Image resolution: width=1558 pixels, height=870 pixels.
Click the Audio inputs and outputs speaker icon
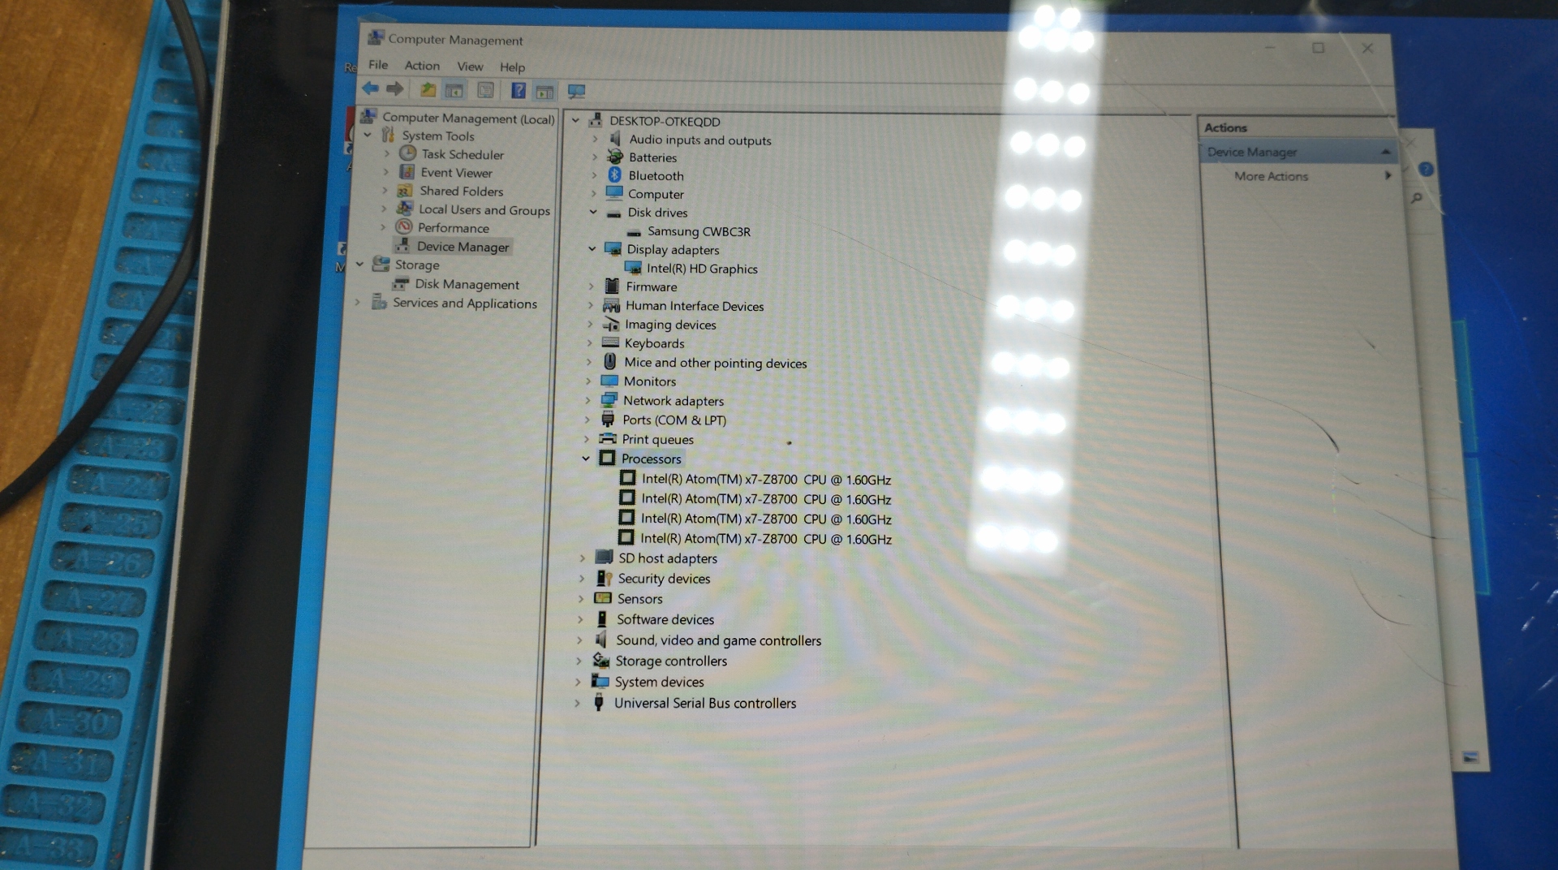pyautogui.click(x=615, y=139)
